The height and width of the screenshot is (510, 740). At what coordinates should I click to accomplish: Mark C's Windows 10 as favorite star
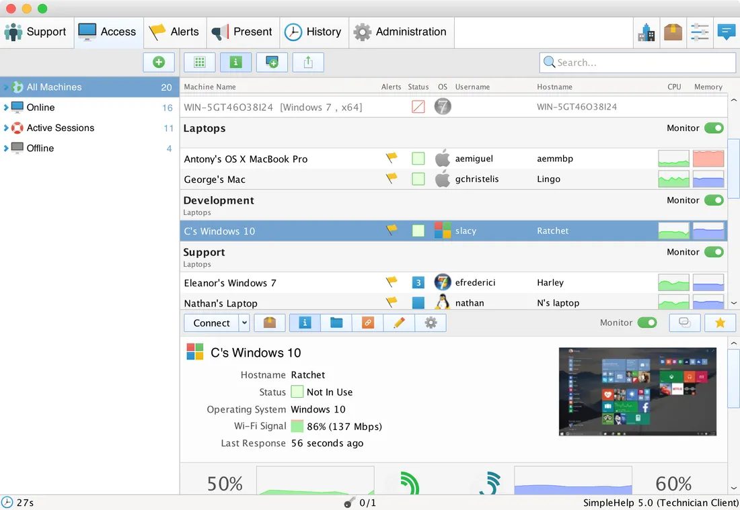(720, 323)
